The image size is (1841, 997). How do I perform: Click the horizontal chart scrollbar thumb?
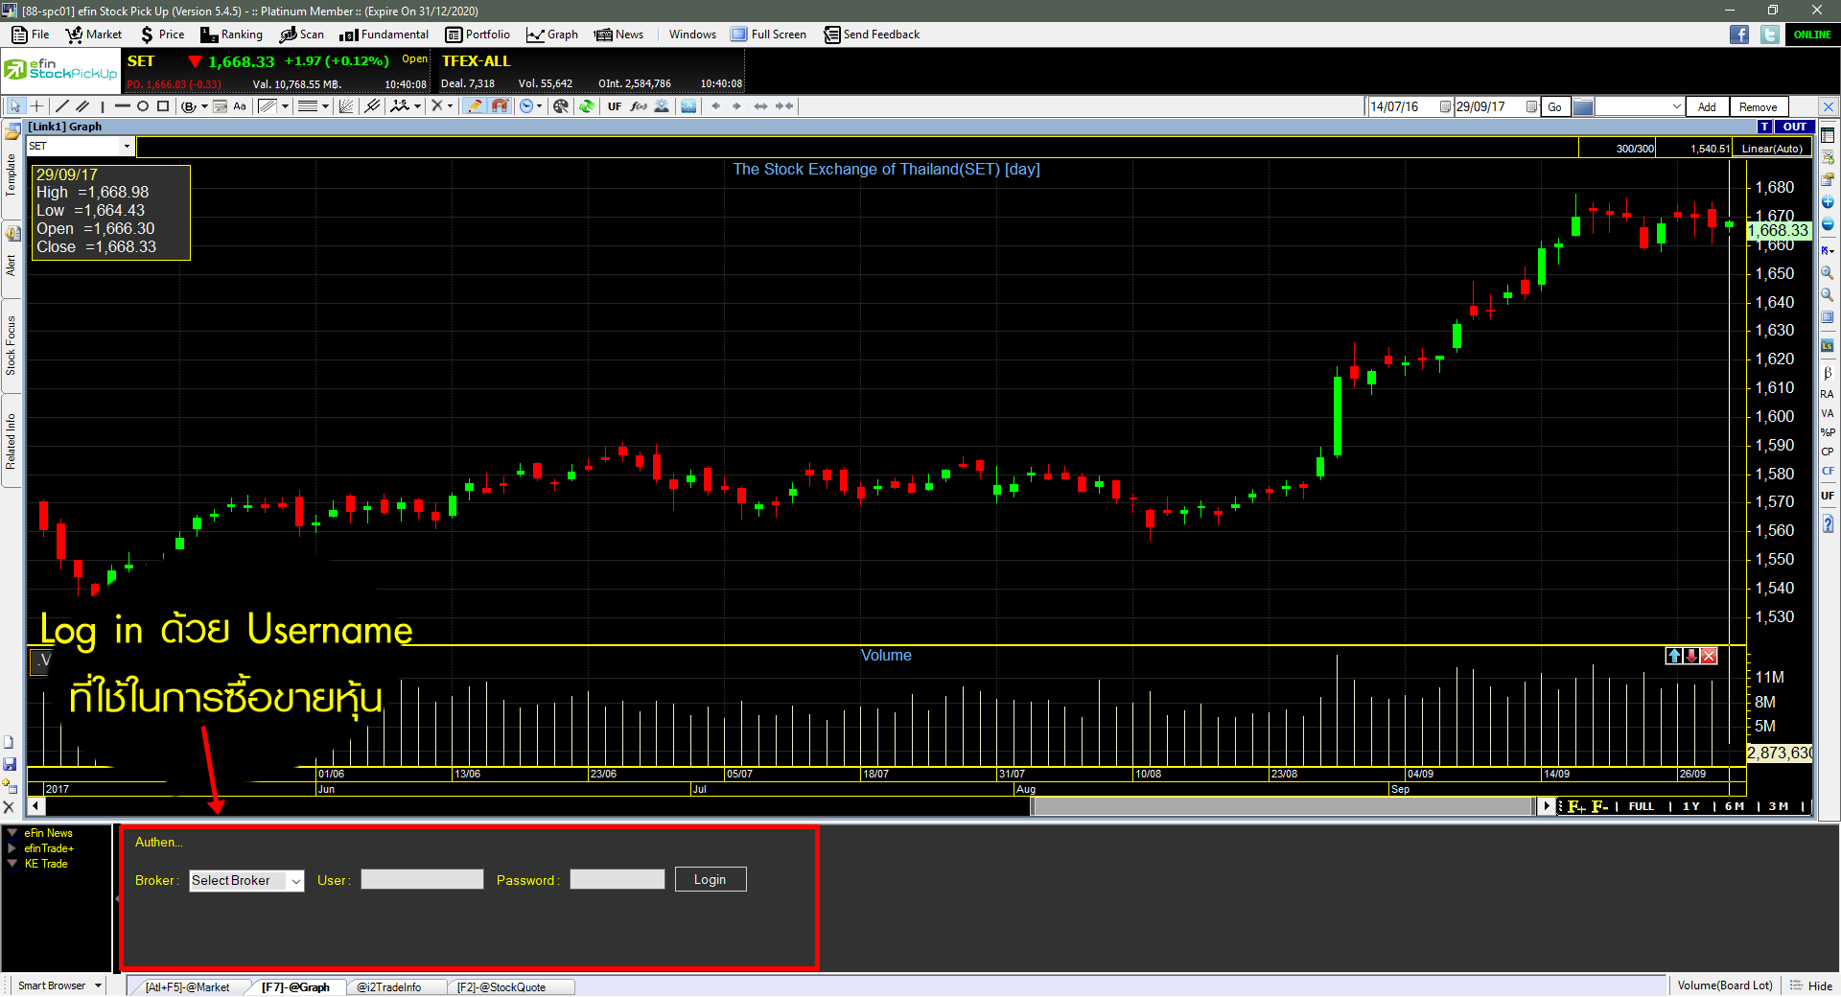click(x=1283, y=806)
